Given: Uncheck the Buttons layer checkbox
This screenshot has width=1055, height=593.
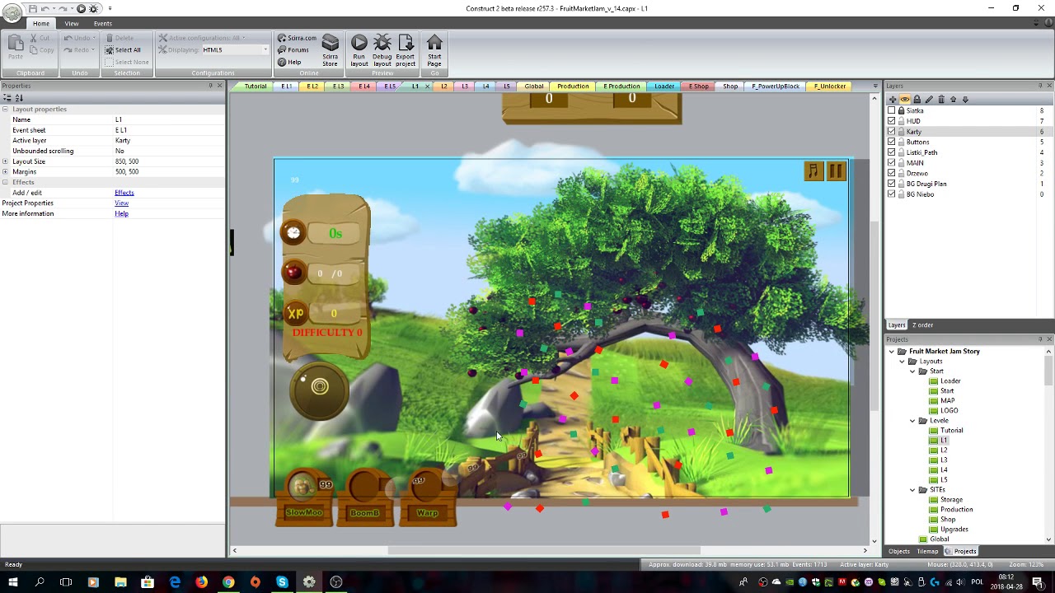Looking at the screenshot, I should pyautogui.click(x=892, y=142).
